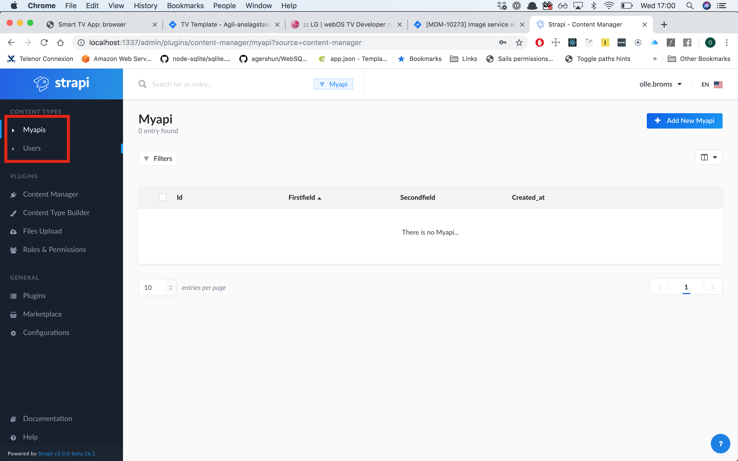
Task: Open the saved password key icon
Action: pyautogui.click(x=503, y=43)
